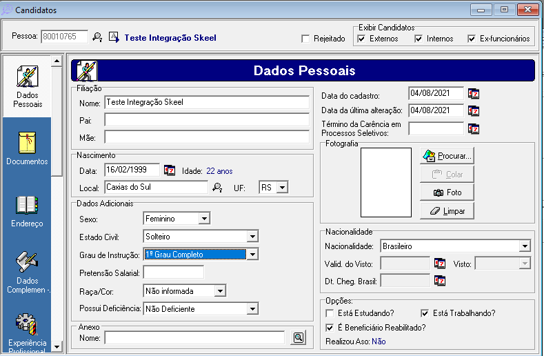The height and width of the screenshot is (356, 544).
Task: Expand the Nacionalidade dropdown
Action: [x=525, y=246]
